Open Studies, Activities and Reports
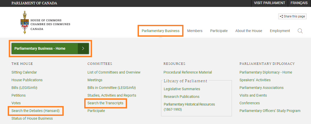Screen dimensions: 311x124 112,95
